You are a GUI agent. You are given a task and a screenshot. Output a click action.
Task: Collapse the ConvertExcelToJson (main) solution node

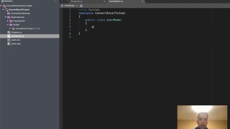1,6
